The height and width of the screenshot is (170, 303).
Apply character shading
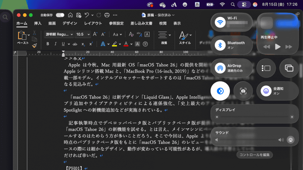pos(137,44)
